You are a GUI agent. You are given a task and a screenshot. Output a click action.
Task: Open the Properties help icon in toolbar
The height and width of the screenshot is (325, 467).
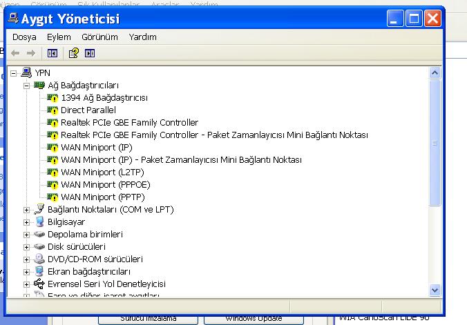[73, 54]
